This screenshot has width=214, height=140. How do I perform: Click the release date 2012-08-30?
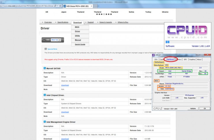(149, 130)
